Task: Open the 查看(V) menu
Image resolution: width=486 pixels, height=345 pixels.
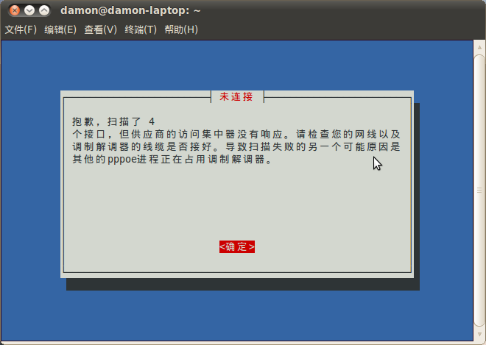Action: pyautogui.click(x=100, y=29)
